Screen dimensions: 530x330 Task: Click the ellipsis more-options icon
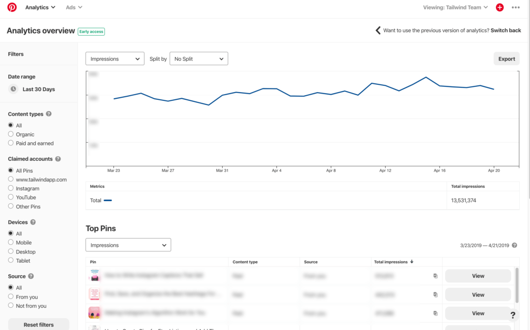516,7
